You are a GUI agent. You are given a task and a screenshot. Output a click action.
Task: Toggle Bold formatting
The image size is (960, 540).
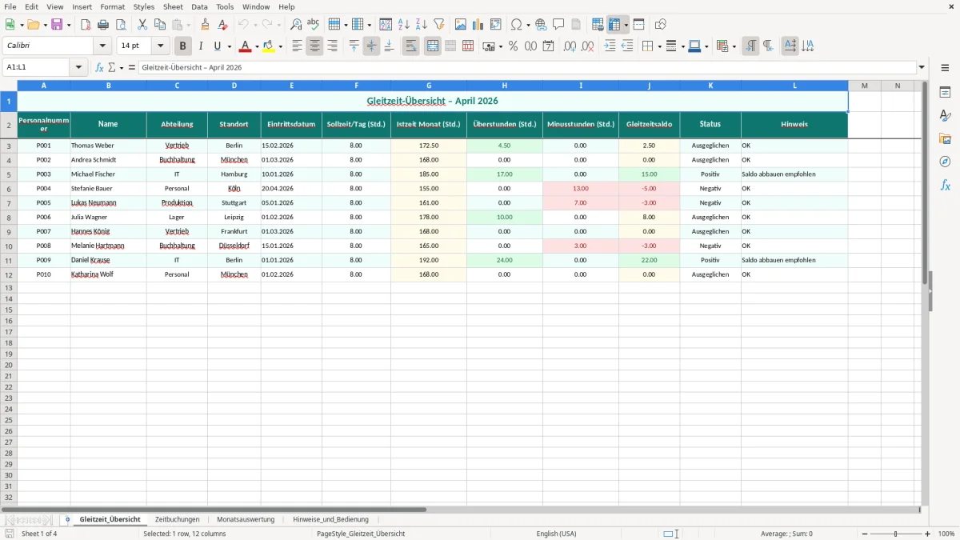point(183,46)
